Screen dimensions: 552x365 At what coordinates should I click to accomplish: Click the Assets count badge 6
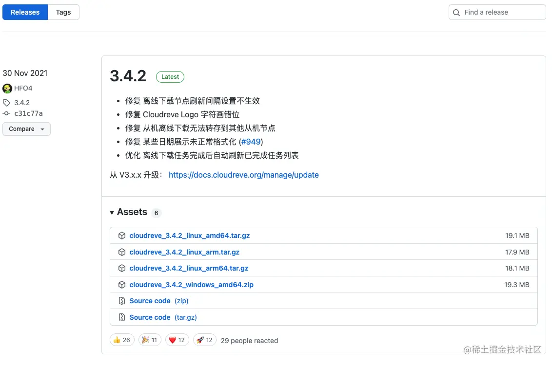(157, 213)
